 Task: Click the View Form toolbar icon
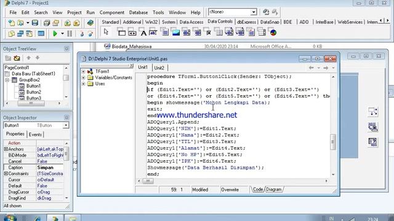[20, 33]
